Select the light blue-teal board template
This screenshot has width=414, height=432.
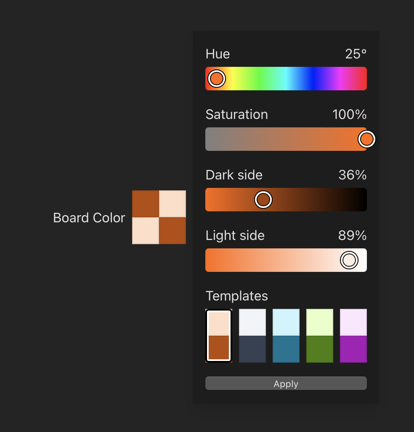tap(286, 336)
